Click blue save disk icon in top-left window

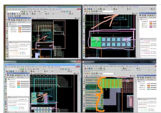pyautogui.click(x=12, y=14)
